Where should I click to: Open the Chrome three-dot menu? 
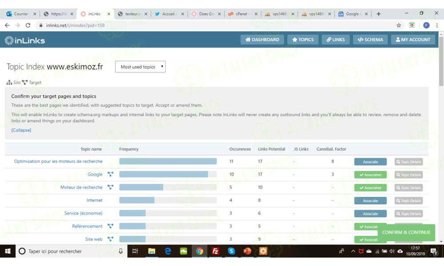point(437,25)
